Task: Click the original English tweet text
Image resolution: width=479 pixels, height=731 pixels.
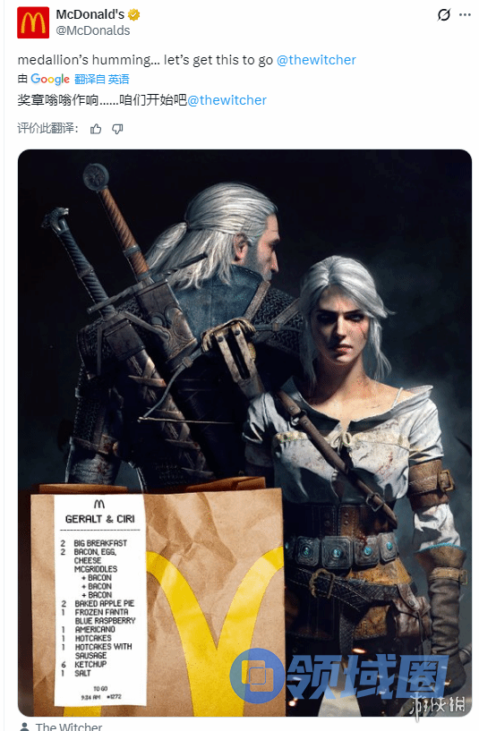Action: (145, 60)
